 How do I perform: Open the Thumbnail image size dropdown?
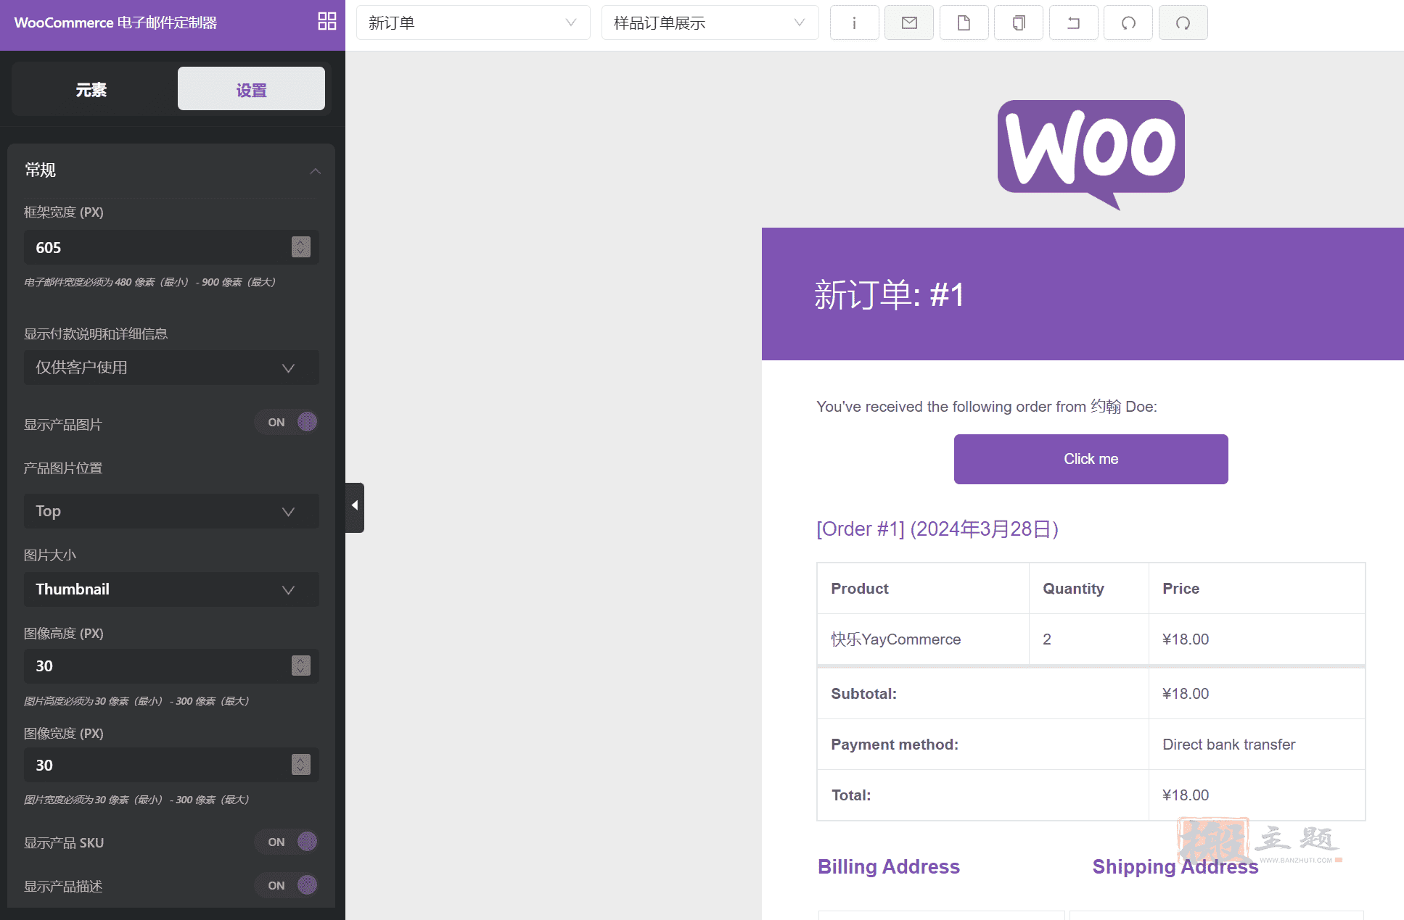pyautogui.click(x=171, y=589)
